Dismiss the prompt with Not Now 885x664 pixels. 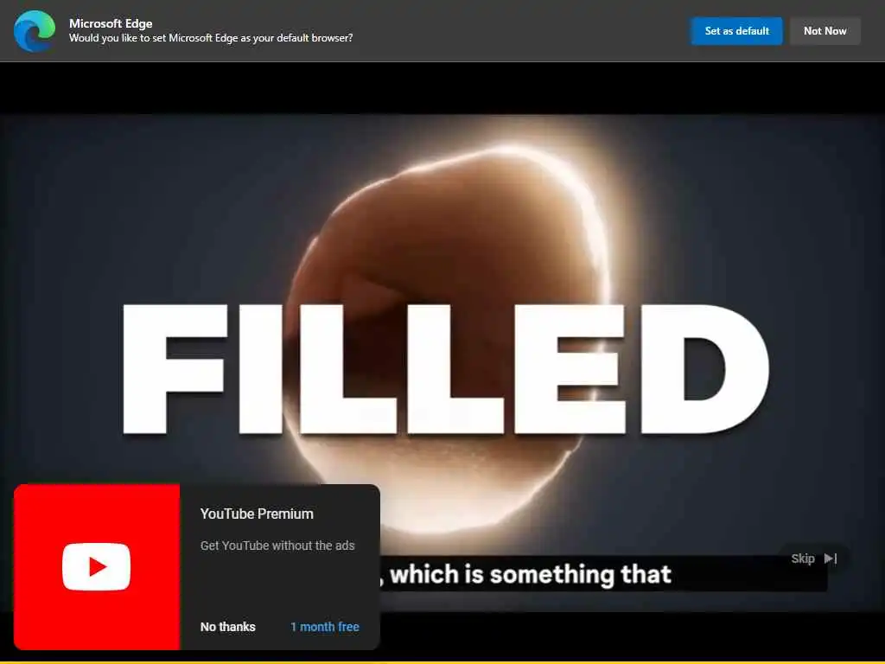point(825,31)
